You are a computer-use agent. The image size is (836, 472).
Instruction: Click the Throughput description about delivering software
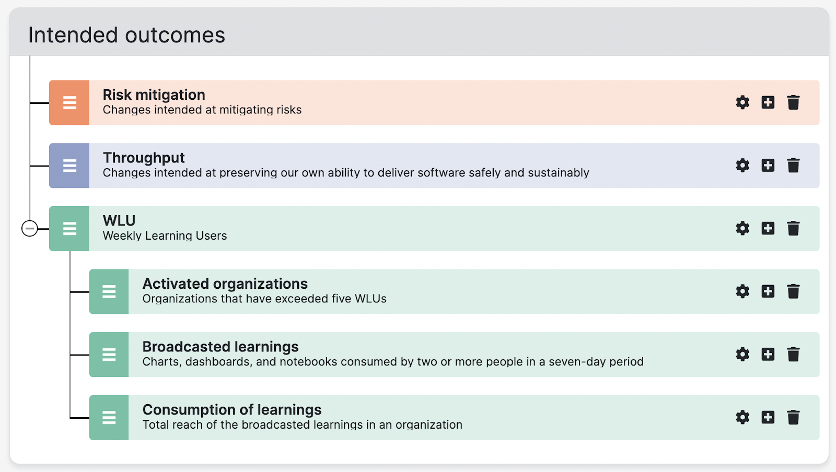[346, 173]
